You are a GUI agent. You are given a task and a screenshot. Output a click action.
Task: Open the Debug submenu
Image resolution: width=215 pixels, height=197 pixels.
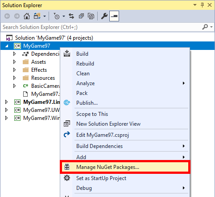coord(125,188)
